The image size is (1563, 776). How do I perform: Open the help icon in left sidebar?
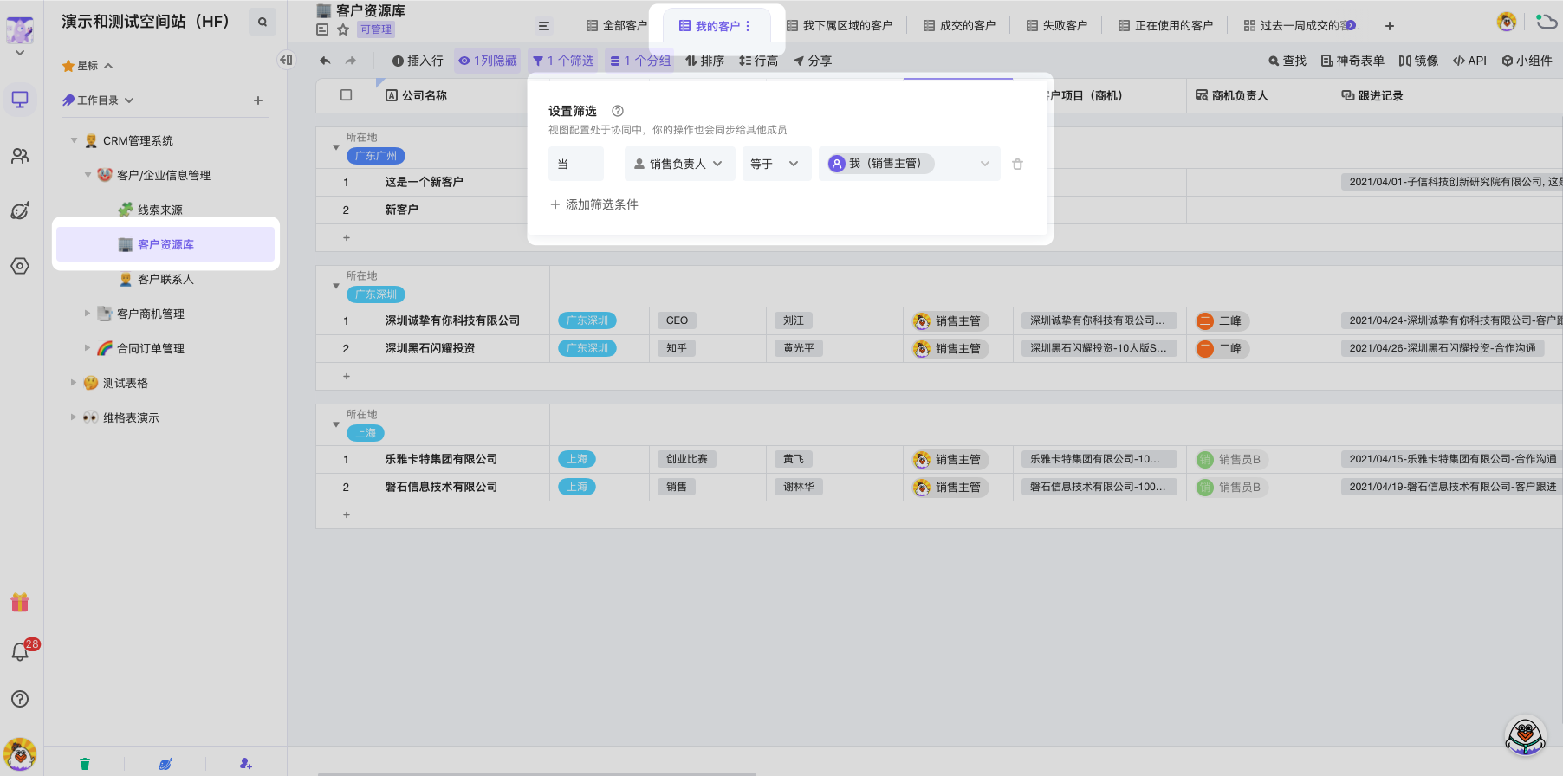[20, 699]
